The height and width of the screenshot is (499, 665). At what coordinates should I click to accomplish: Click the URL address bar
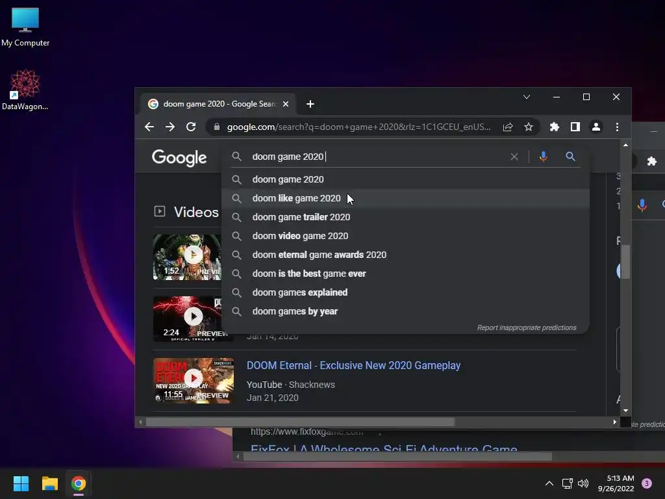tap(358, 127)
